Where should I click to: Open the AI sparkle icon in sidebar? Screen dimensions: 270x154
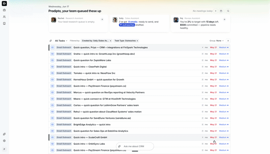(4, 134)
